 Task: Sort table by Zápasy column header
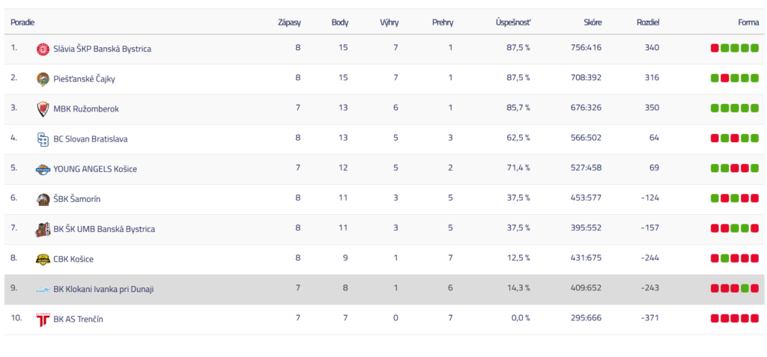[x=289, y=22]
